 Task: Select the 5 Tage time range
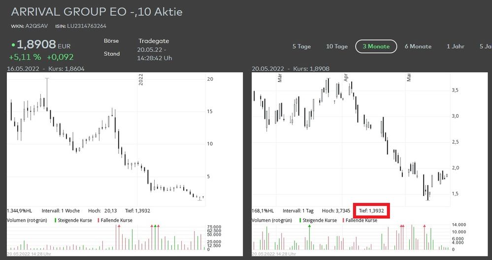[x=301, y=46]
